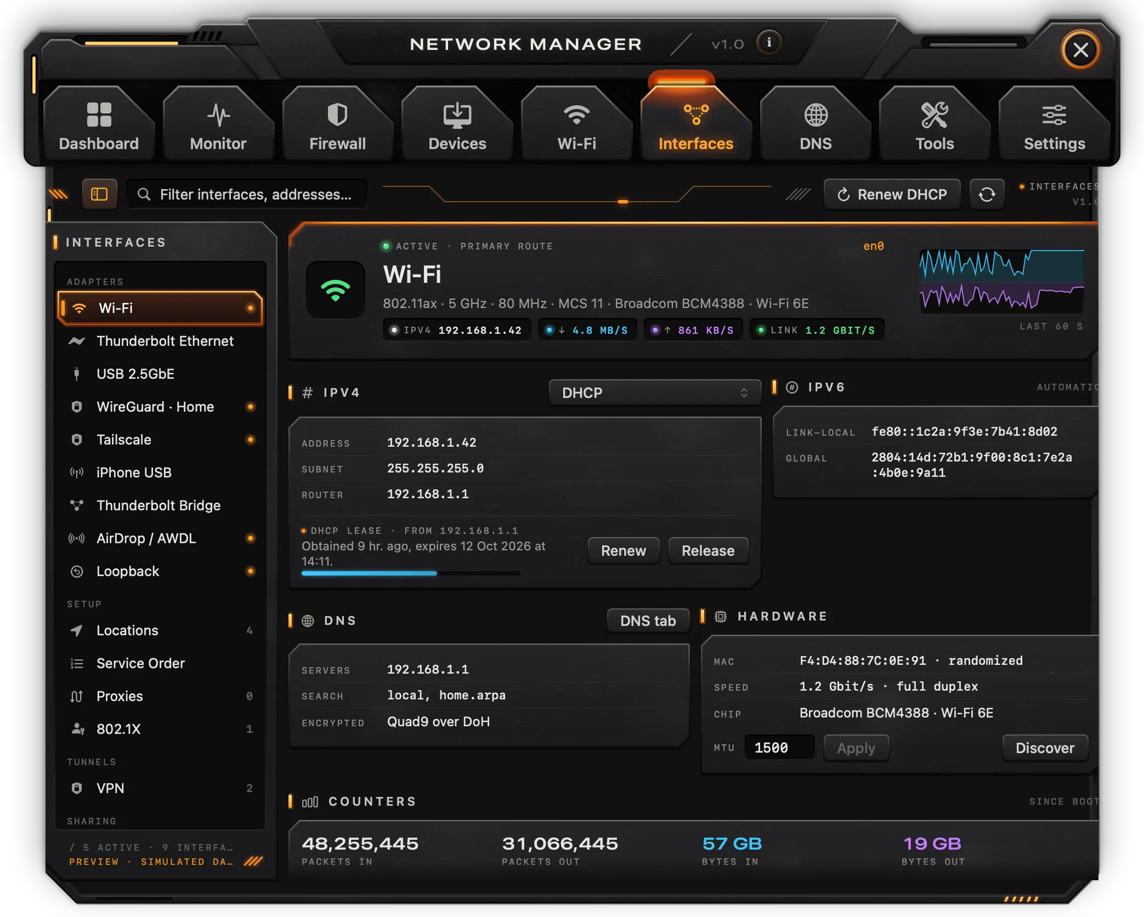Click the IPv4 192.168.1.42 chip
The height and width of the screenshot is (917, 1144).
click(457, 330)
